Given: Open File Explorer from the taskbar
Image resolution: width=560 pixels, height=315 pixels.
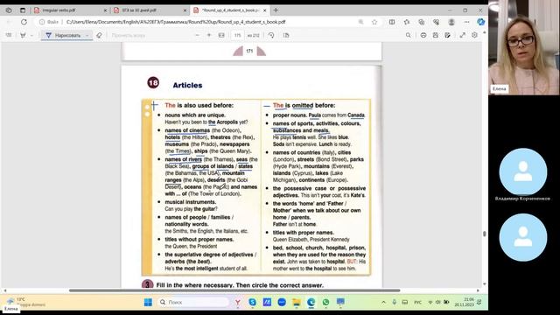Looking at the screenshot, I should pyautogui.click(x=296, y=303).
